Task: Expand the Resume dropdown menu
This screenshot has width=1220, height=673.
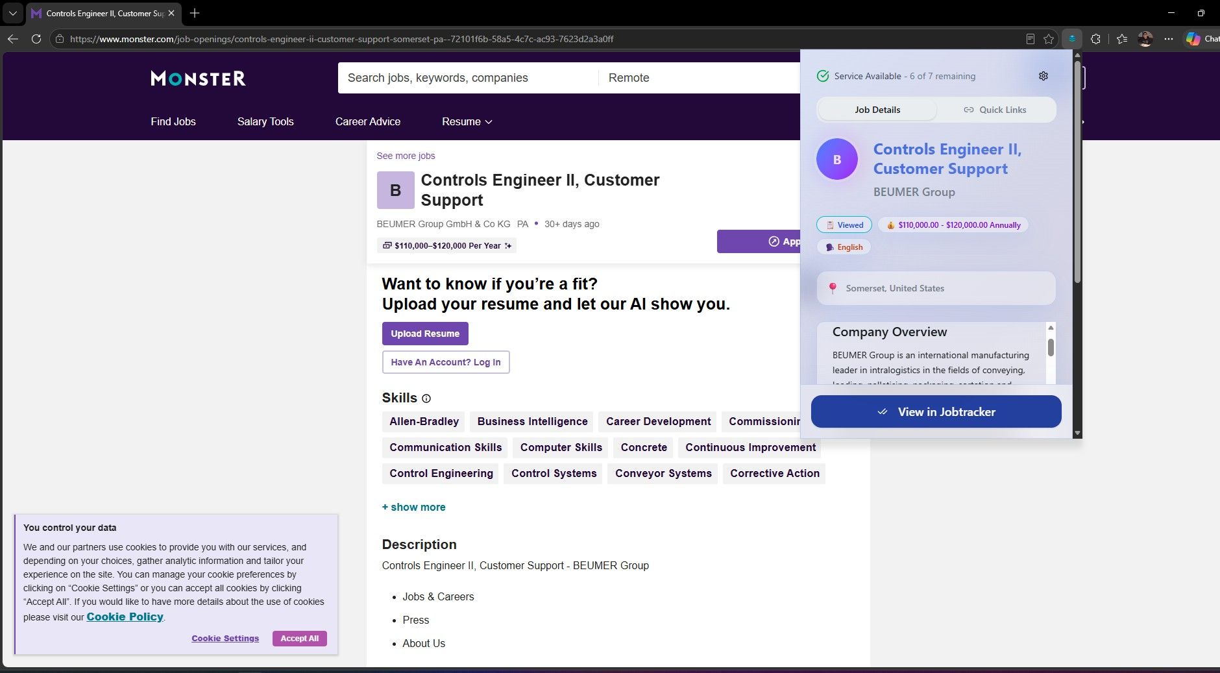Action: tap(467, 121)
